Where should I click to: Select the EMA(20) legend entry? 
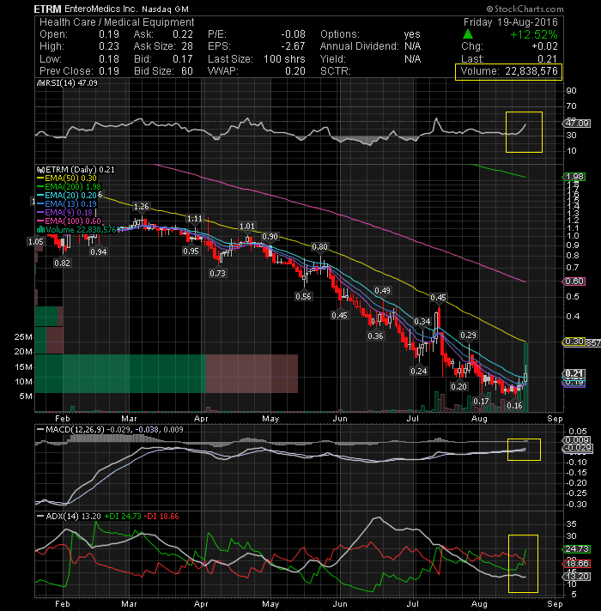tap(67, 195)
